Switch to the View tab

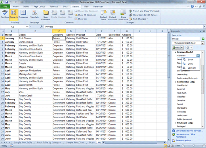coord(86,6)
